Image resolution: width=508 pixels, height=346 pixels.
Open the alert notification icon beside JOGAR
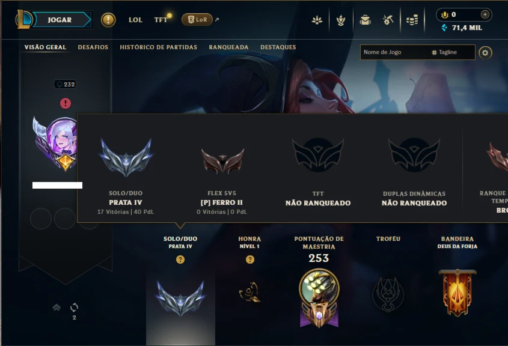tap(108, 20)
